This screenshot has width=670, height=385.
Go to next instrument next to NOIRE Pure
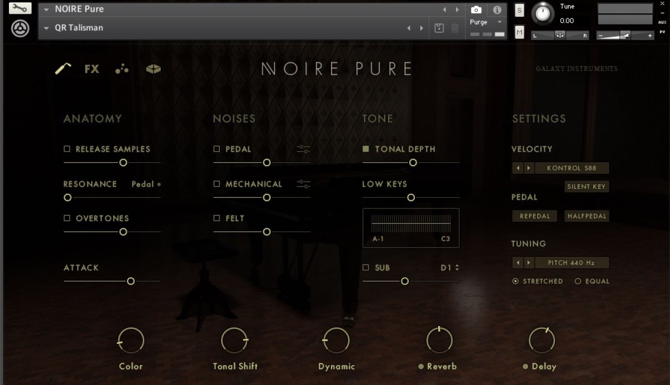click(x=457, y=9)
